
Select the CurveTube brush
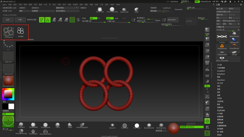100,10
